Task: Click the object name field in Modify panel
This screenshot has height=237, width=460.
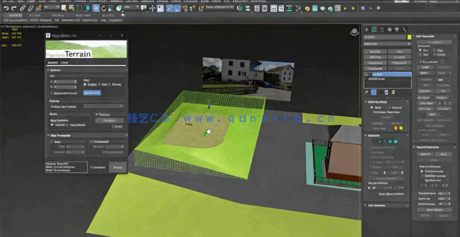Action: (x=385, y=37)
